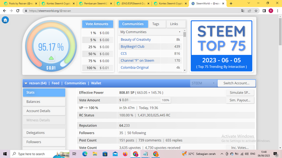The height and width of the screenshot is (158, 282).
Task: Click the 100% vote slider handle
Action: coord(166,101)
